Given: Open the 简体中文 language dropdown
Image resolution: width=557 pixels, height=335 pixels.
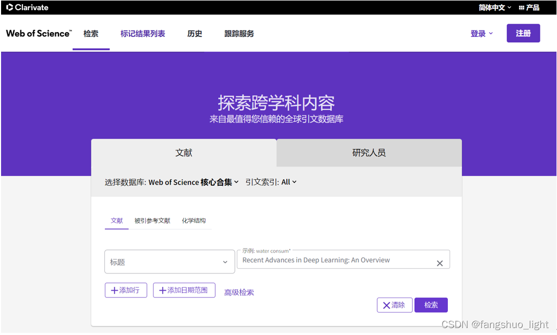Looking at the screenshot, I should click(495, 7).
